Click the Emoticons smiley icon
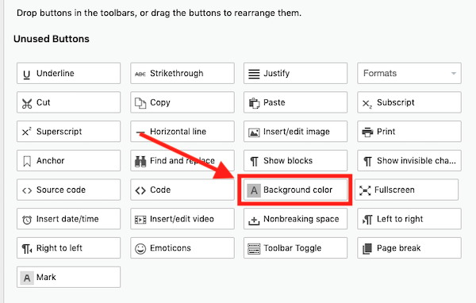Image resolution: width=476 pixels, height=303 pixels. (x=140, y=248)
